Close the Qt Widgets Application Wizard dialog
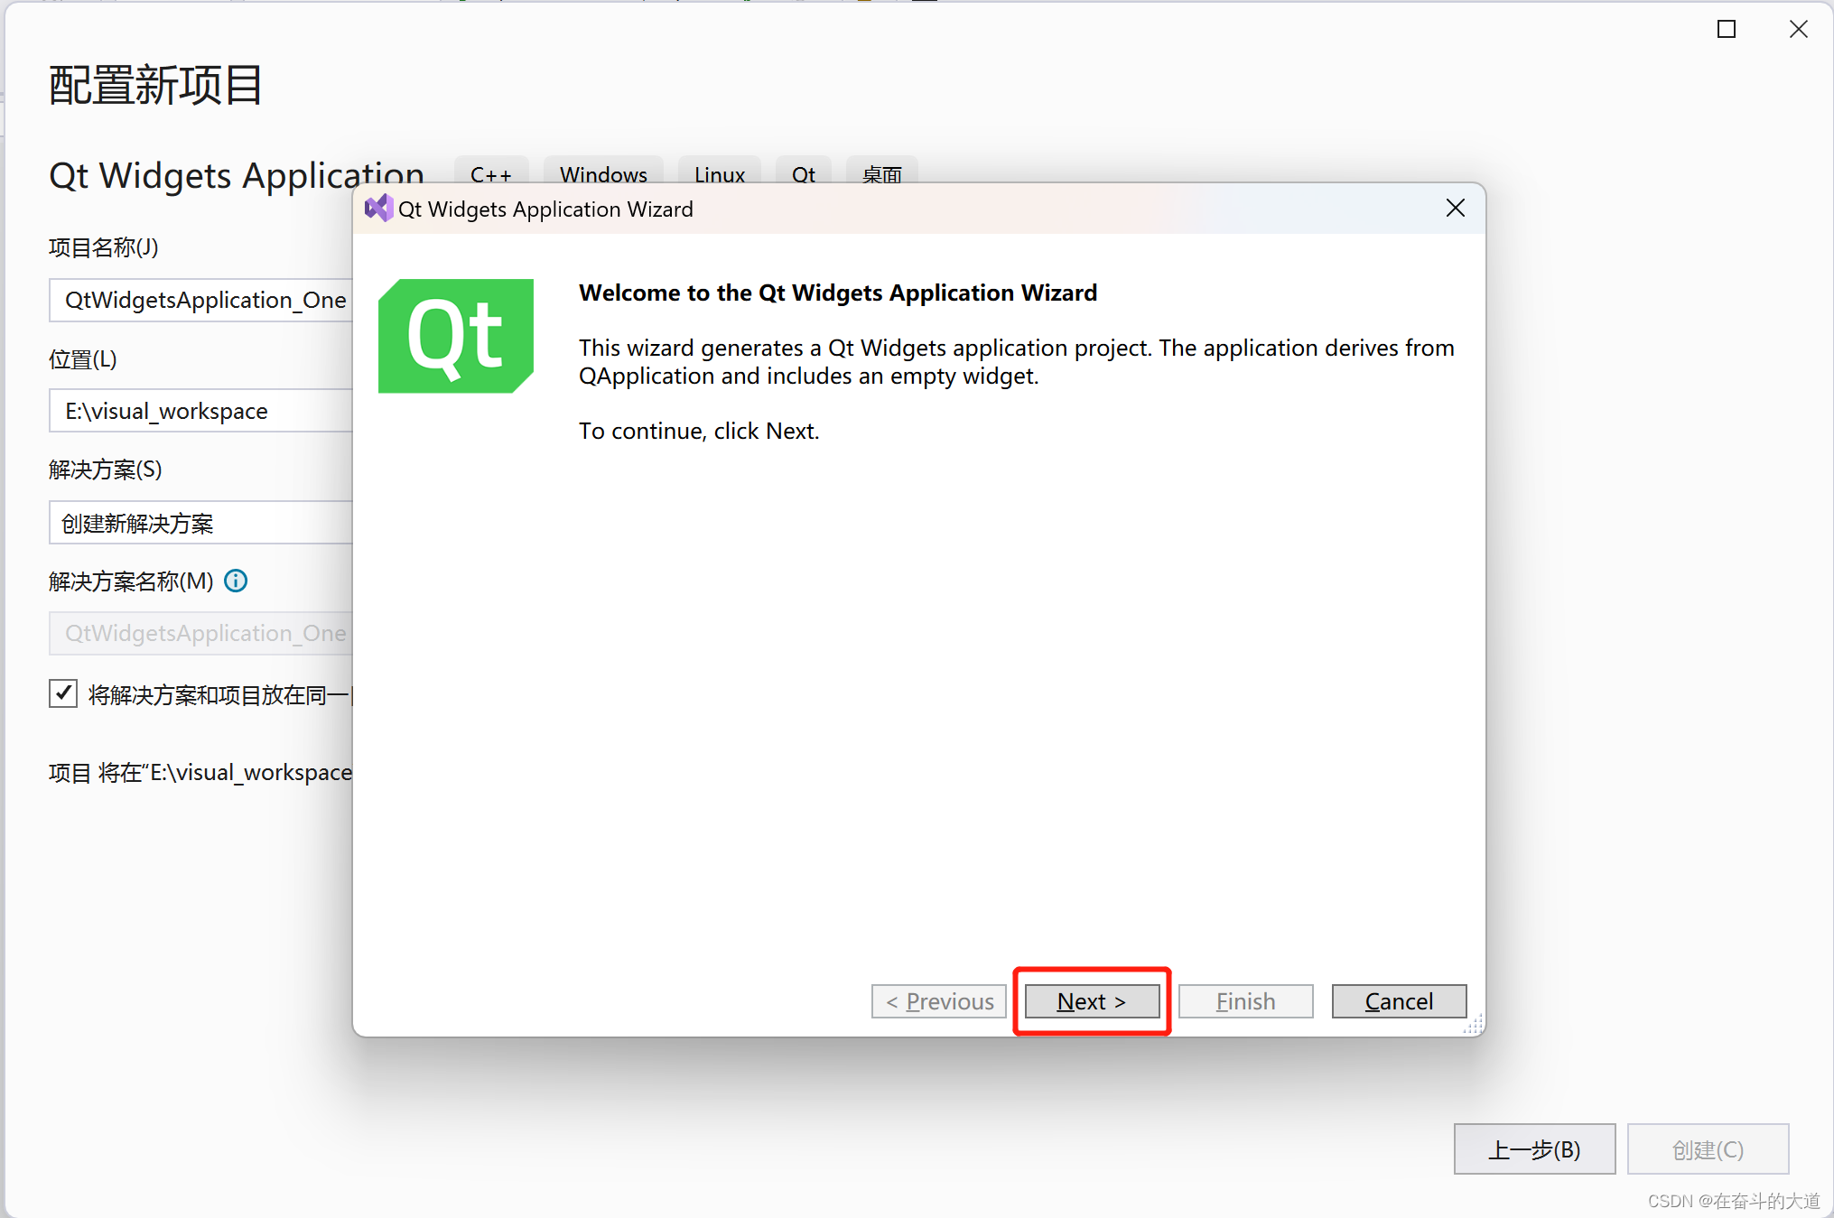The width and height of the screenshot is (1834, 1218). 1455,209
